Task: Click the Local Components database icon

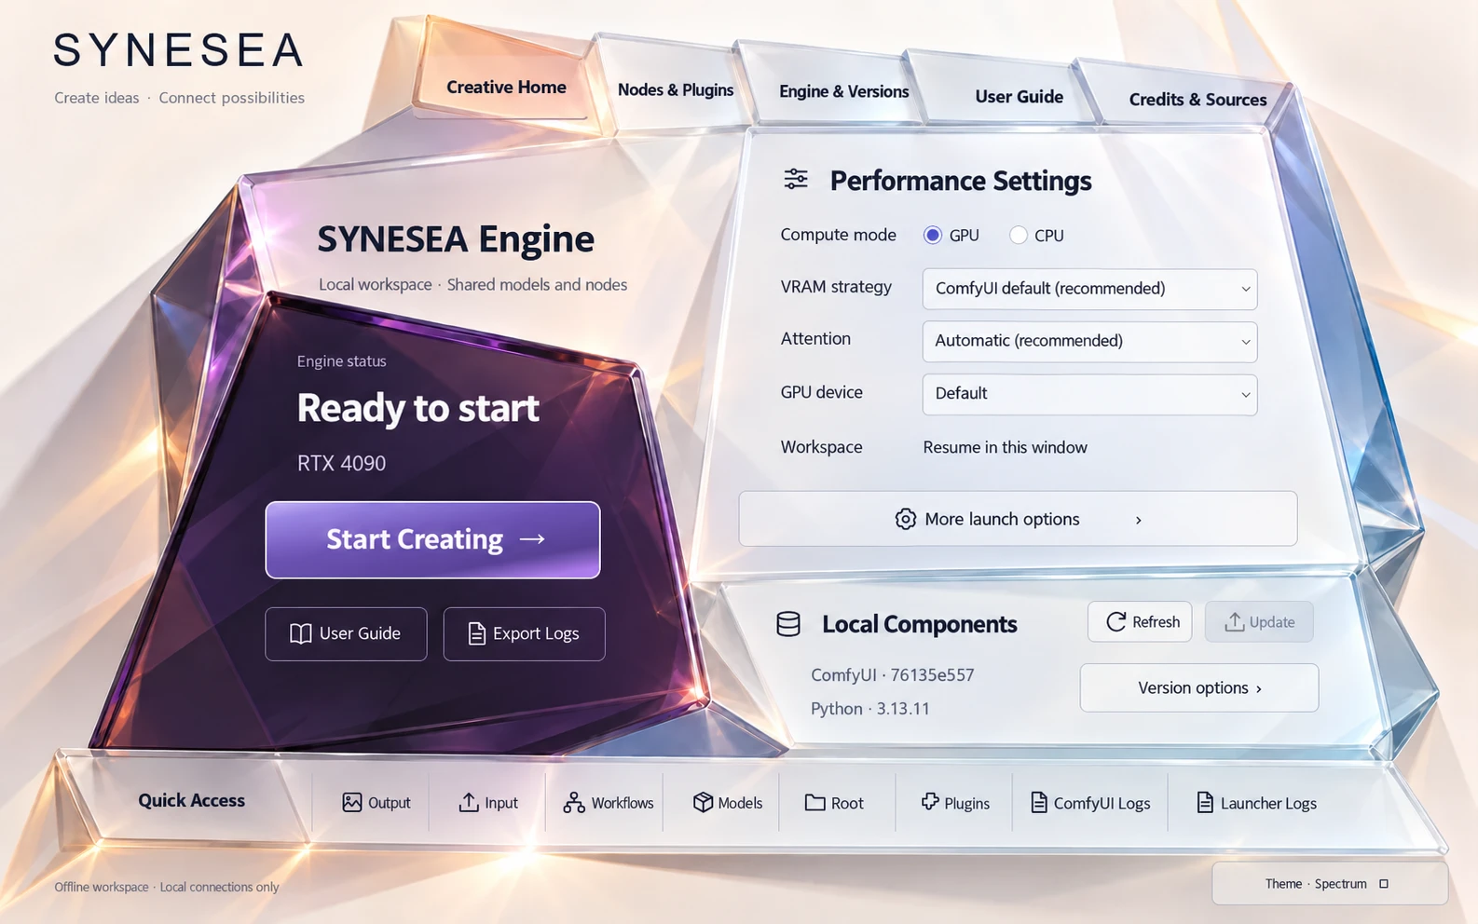Action: point(788,624)
